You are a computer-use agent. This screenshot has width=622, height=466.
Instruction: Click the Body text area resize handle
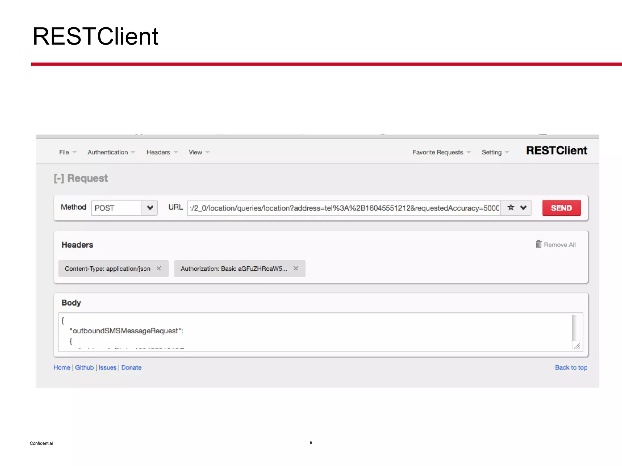(x=577, y=346)
